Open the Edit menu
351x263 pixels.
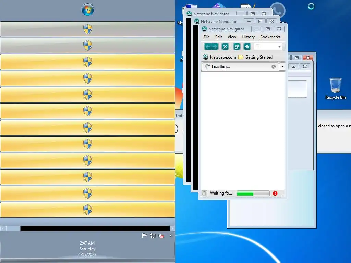[218, 37]
